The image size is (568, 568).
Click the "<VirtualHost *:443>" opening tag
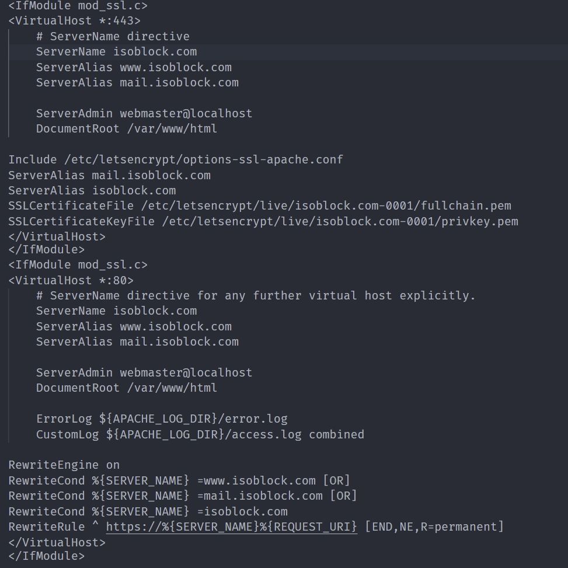tap(74, 21)
